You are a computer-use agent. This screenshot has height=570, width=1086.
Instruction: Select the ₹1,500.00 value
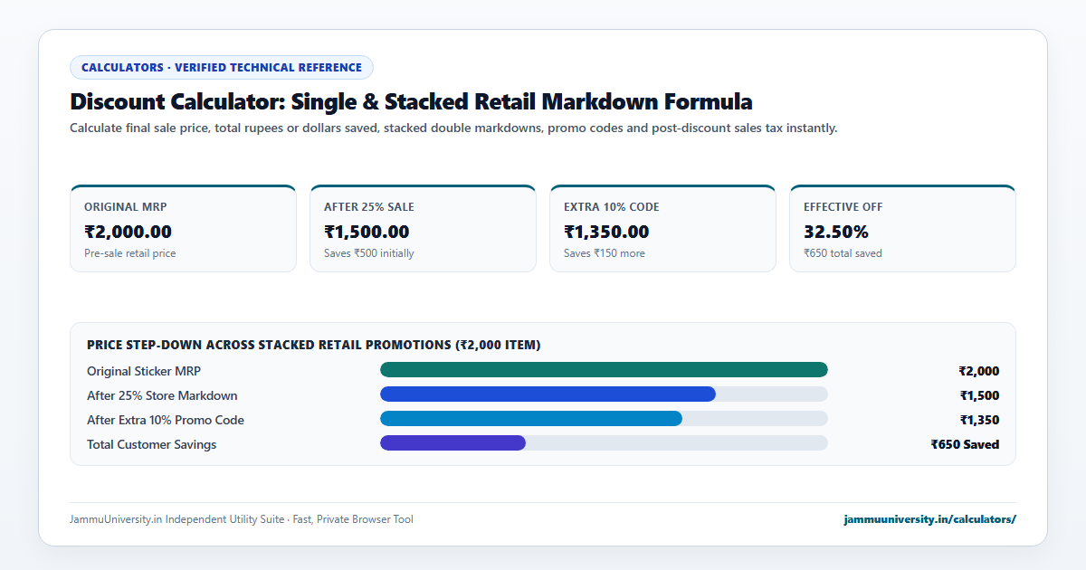(367, 232)
